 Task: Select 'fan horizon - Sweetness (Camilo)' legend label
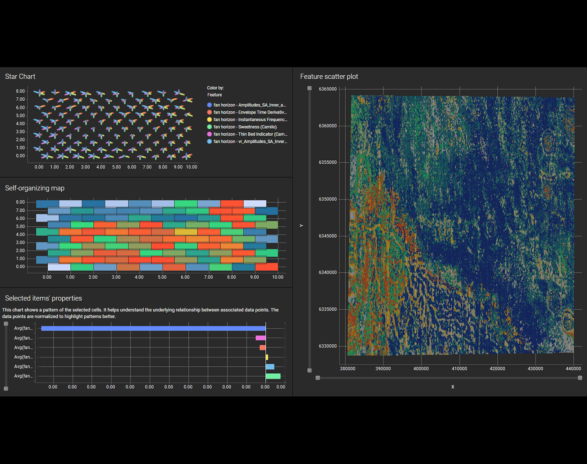[x=245, y=127]
